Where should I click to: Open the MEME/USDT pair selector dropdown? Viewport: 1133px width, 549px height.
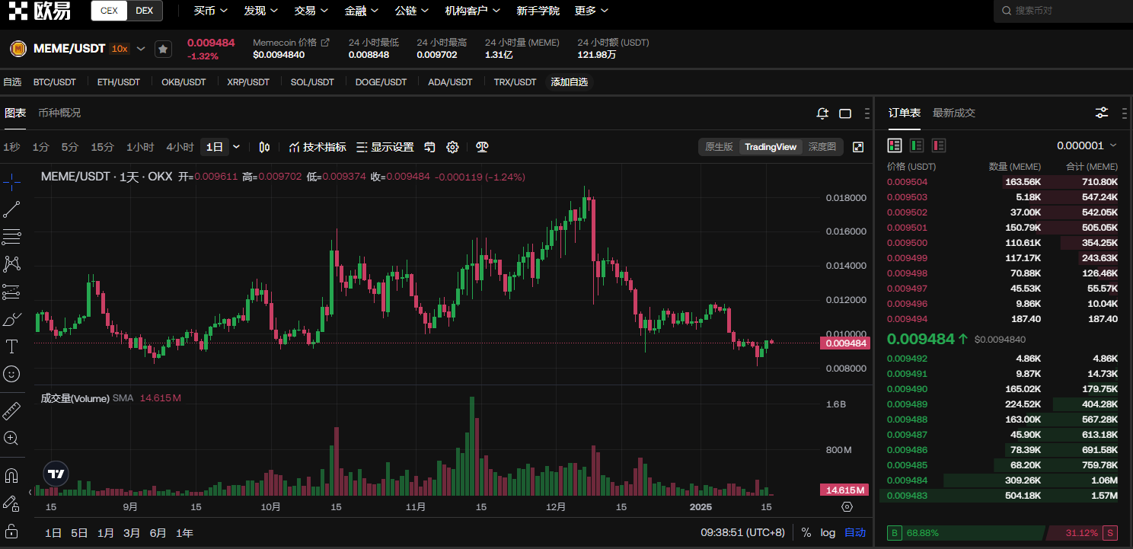pyautogui.click(x=141, y=49)
